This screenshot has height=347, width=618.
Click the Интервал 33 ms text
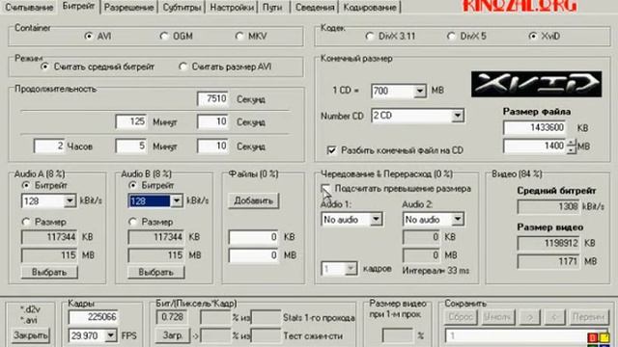point(436,271)
